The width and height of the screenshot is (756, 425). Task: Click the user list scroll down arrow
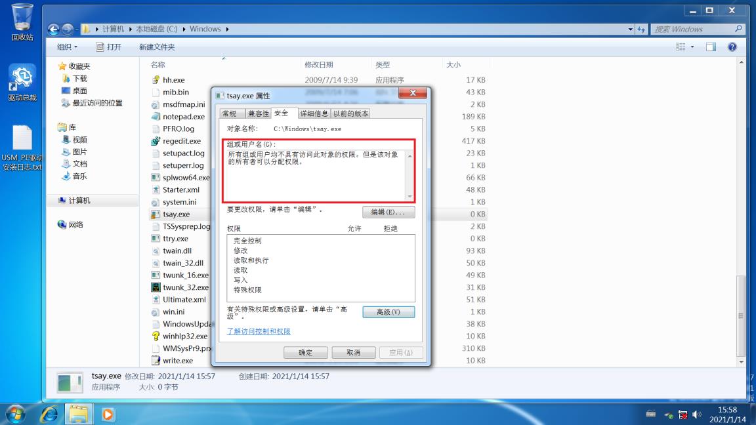click(409, 197)
